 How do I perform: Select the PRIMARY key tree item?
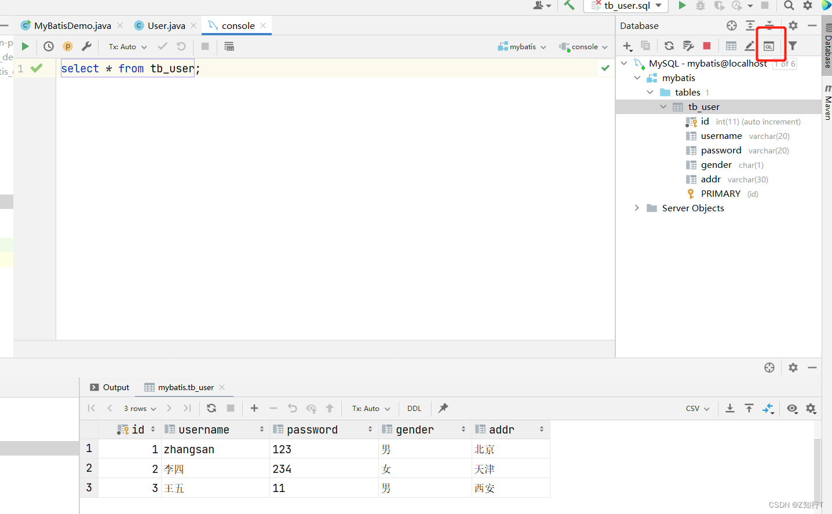[721, 193]
